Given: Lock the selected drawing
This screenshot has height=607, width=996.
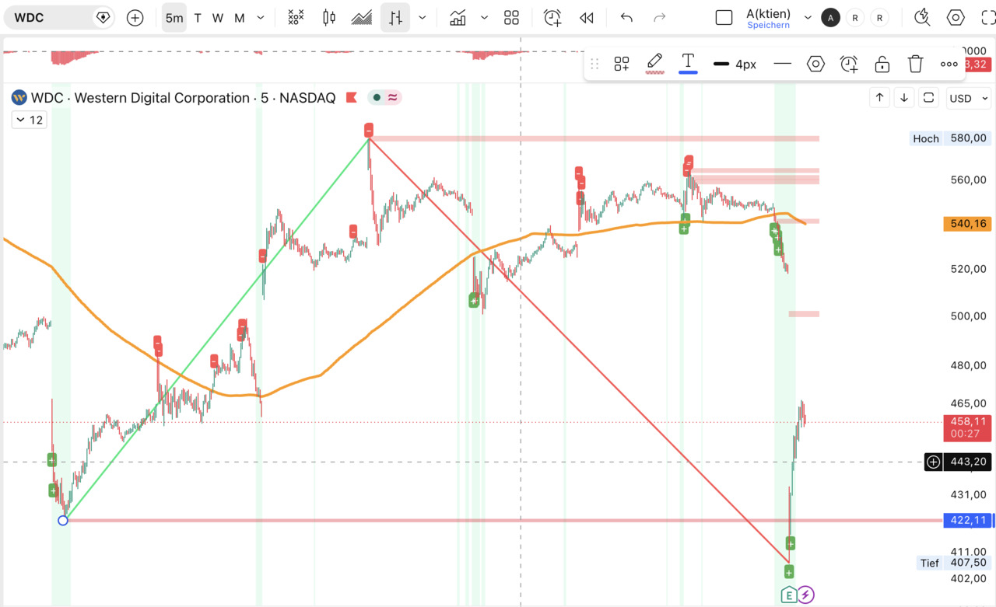Looking at the screenshot, I should tap(882, 64).
